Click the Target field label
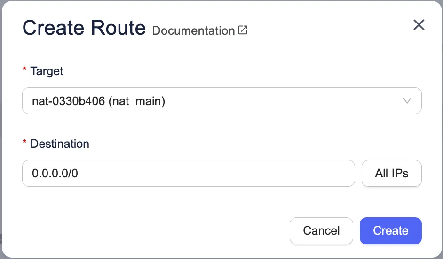Image resolution: width=443 pixels, height=259 pixels. click(x=47, y=71)
